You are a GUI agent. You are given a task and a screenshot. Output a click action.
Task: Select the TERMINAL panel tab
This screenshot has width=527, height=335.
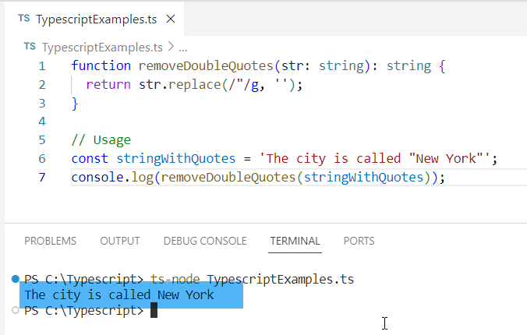(295, 241)
